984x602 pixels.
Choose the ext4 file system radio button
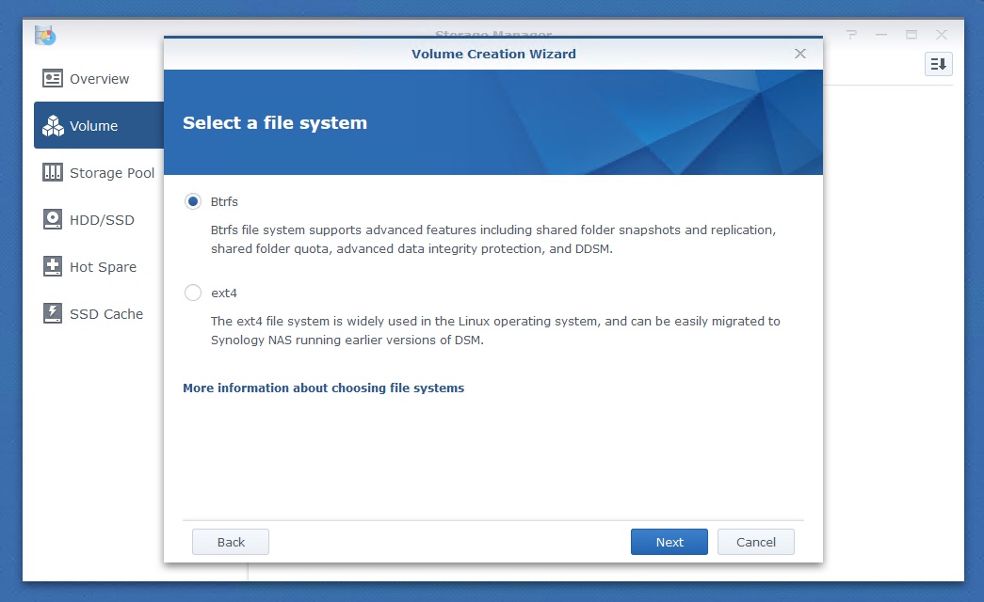point(193,293)
